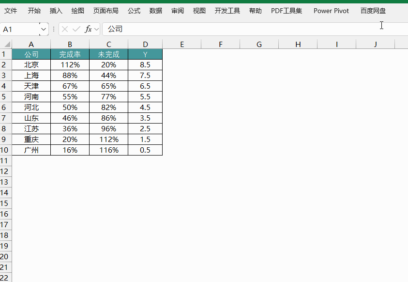408x282 pixels.
Task: Select the 77% unfinished cell
Action: (x=109, y=96)
